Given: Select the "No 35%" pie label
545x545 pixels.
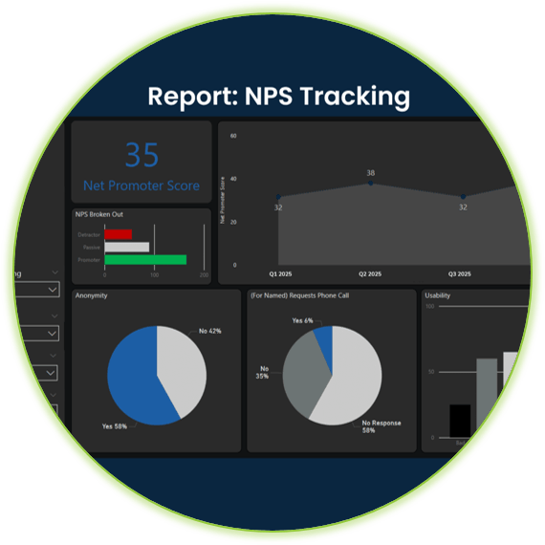Looking at the screenshot, I should pos(262,372).
